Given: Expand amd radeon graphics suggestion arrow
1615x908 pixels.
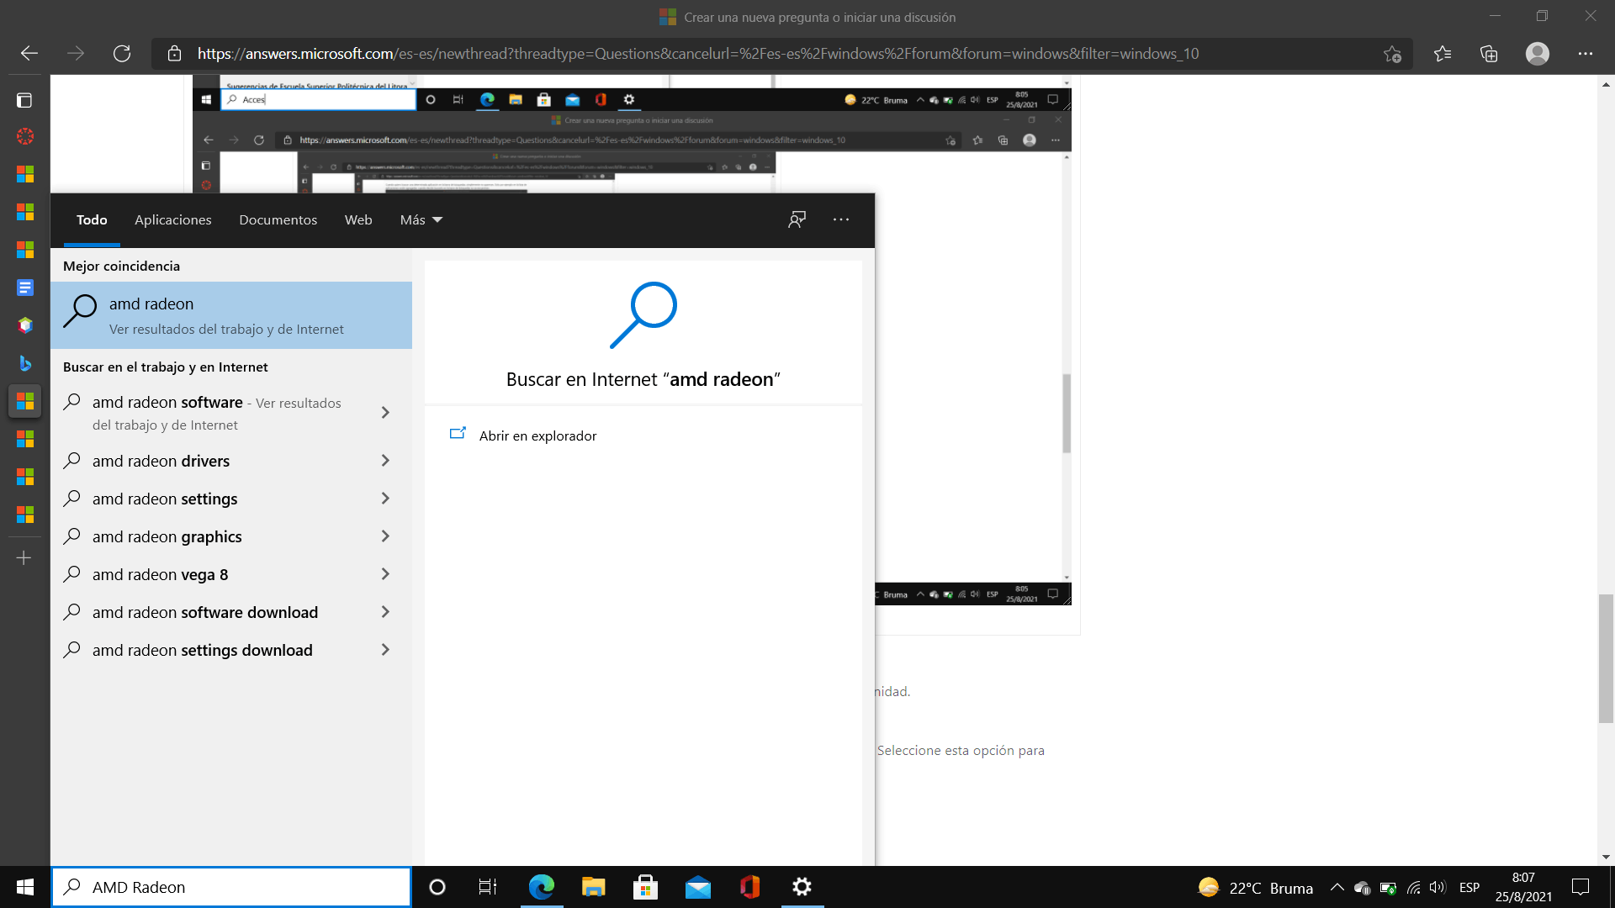Looking at the screenshot, I should (385, 536).
